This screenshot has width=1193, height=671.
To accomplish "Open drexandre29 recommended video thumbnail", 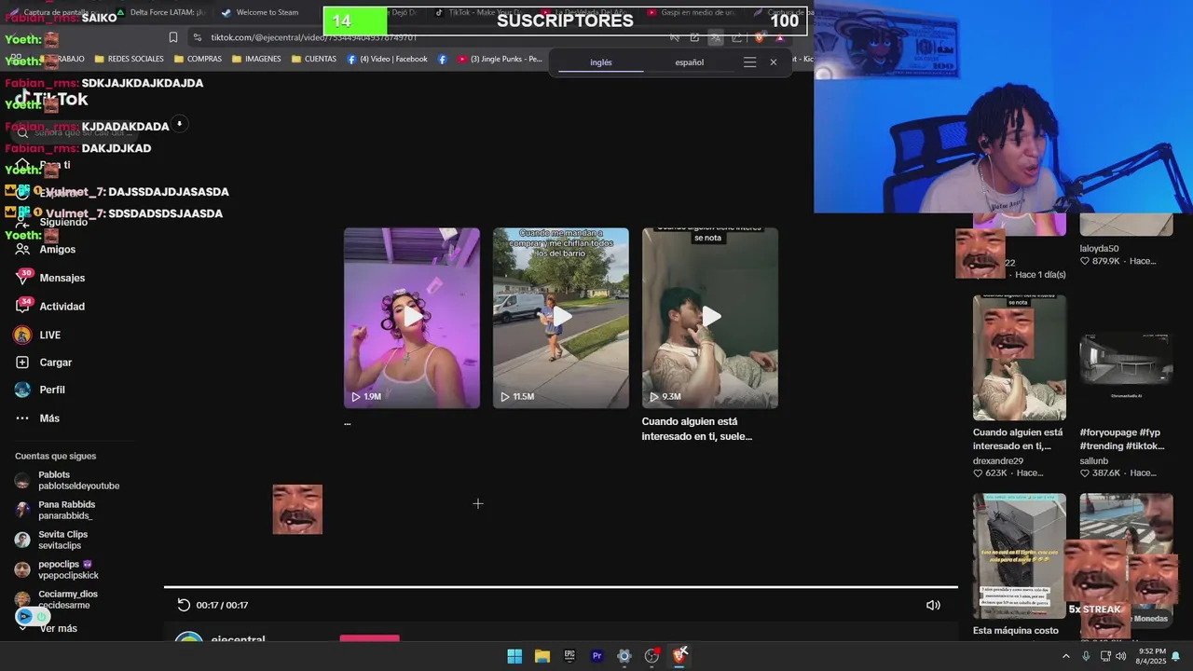I will pyautogui.click(x=1020, y=358).
